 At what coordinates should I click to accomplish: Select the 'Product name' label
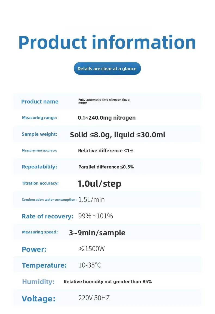(x=40, y=102)
